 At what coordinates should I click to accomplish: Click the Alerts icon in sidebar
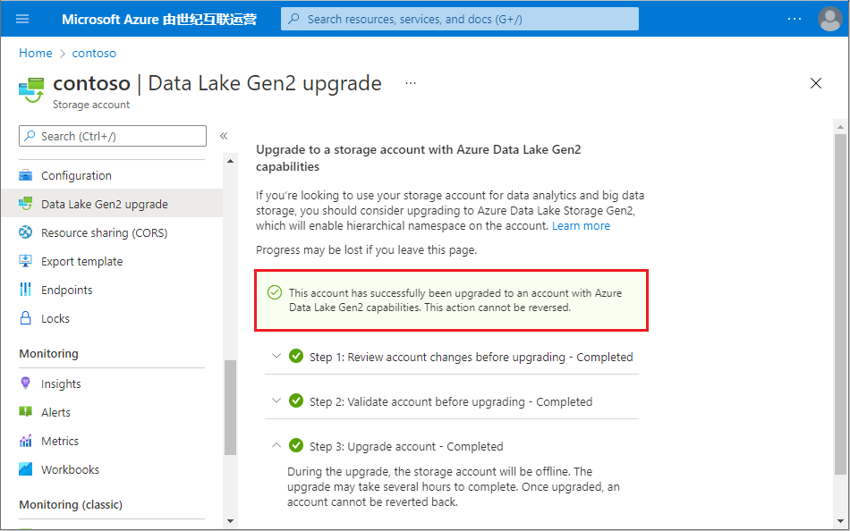25,412
